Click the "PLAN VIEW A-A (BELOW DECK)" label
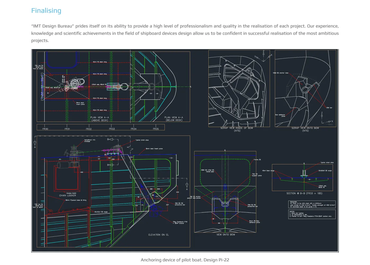 click(x=174, y=119)
